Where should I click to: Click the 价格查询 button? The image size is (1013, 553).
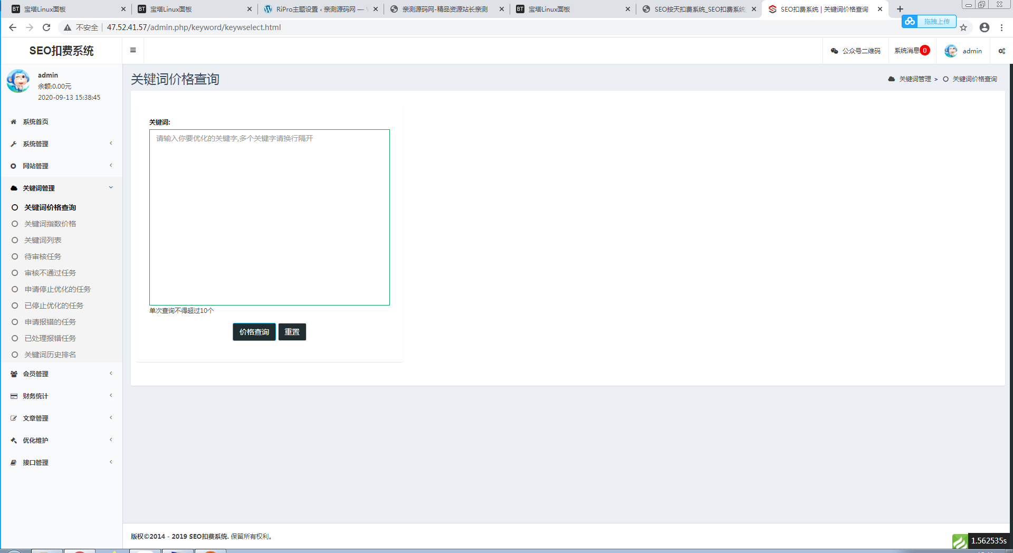(254, 332)
